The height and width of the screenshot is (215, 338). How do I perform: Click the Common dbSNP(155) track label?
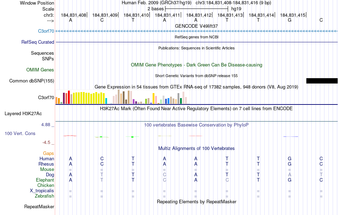[31, 81]
